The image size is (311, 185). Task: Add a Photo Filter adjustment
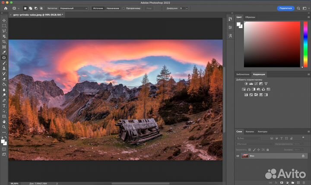coord(258,89)
